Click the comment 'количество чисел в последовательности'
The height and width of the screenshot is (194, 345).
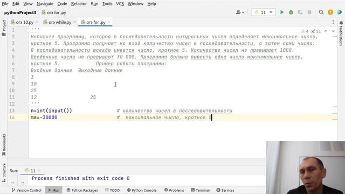coord(177,110)
